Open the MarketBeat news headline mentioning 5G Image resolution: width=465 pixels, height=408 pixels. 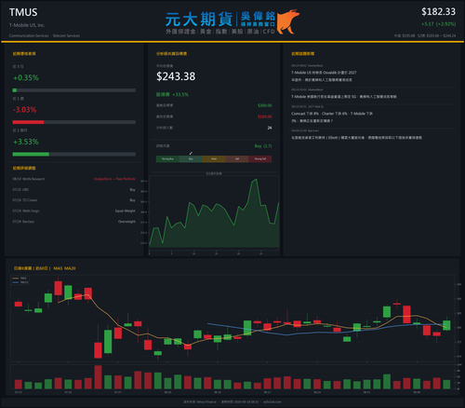tap(344, 97)
